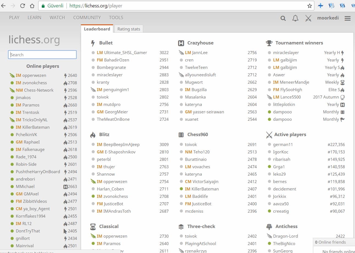Open the LEARN menu
This screenshot has width=355, height=253.
coord(34,18)
